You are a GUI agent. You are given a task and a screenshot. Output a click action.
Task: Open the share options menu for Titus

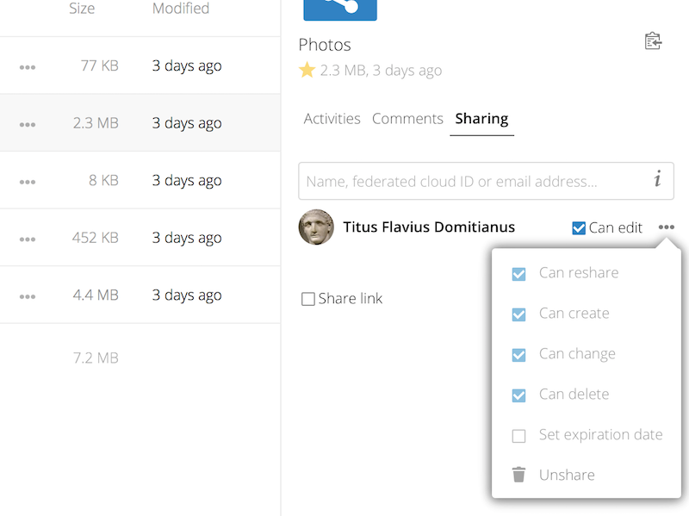point(667,227)
